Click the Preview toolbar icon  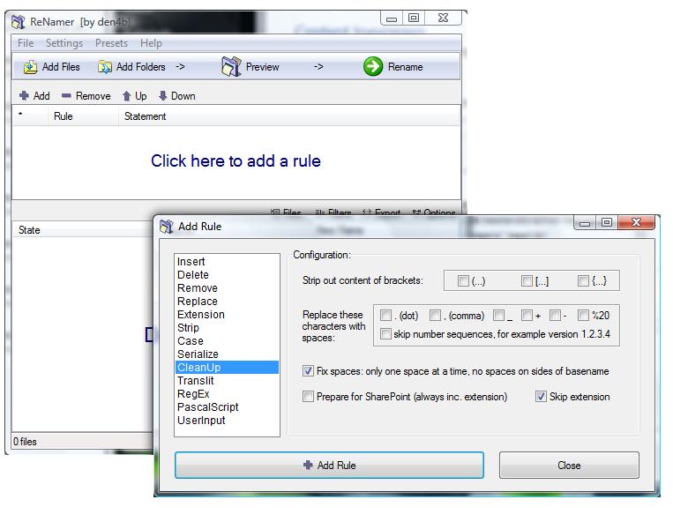pyautogui.click(x=231, y=66)
